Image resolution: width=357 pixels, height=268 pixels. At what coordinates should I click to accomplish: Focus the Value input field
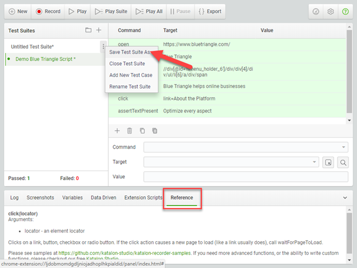(245, 177)
